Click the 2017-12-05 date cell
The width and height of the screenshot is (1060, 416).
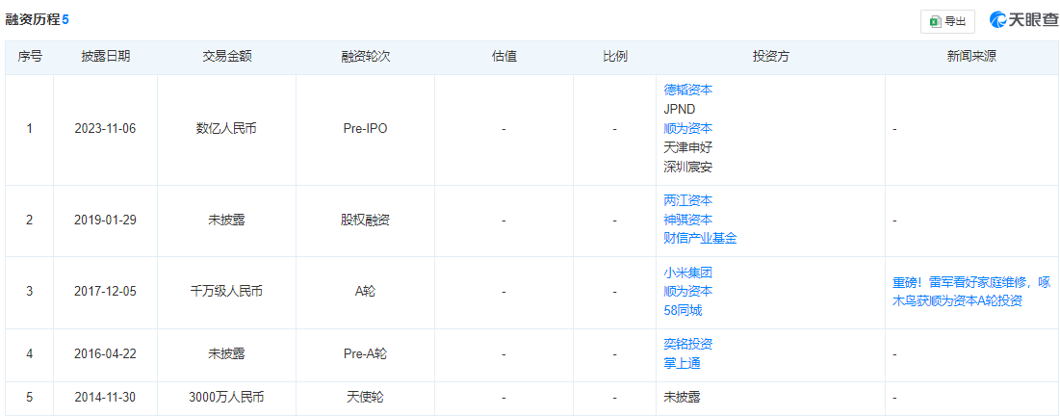click(105, 292)
